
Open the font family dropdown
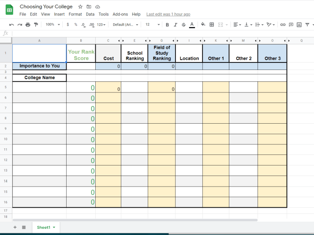125,25
